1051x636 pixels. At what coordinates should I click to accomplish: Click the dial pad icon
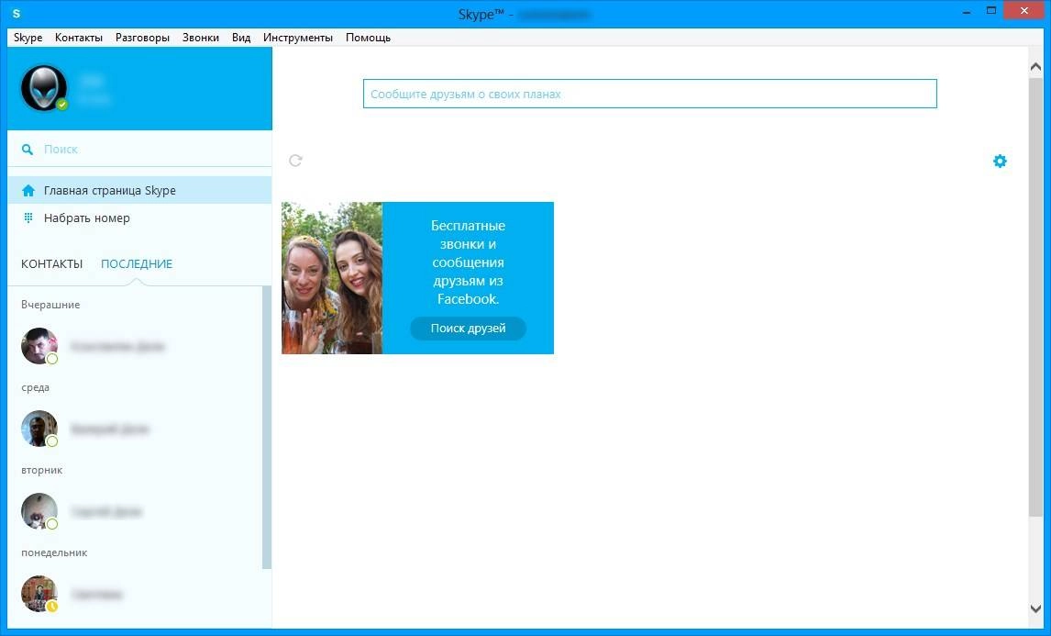tap(28, 218)
